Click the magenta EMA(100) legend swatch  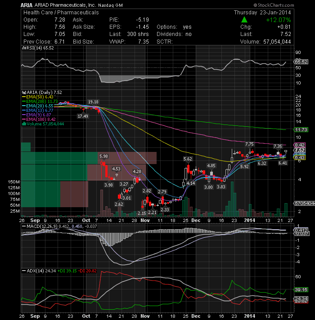coord(24,120)
